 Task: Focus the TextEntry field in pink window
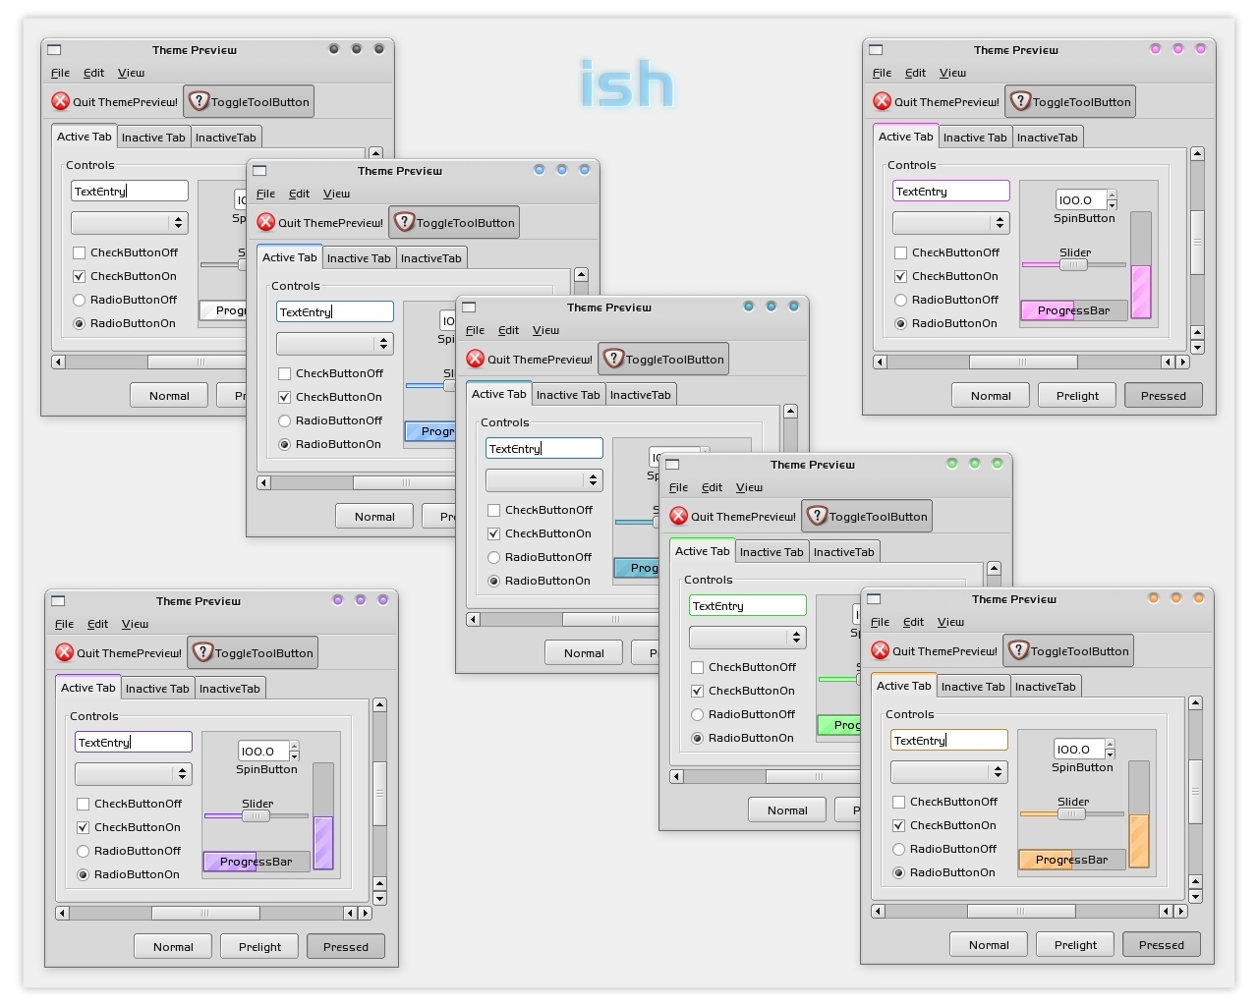point(951,192)
